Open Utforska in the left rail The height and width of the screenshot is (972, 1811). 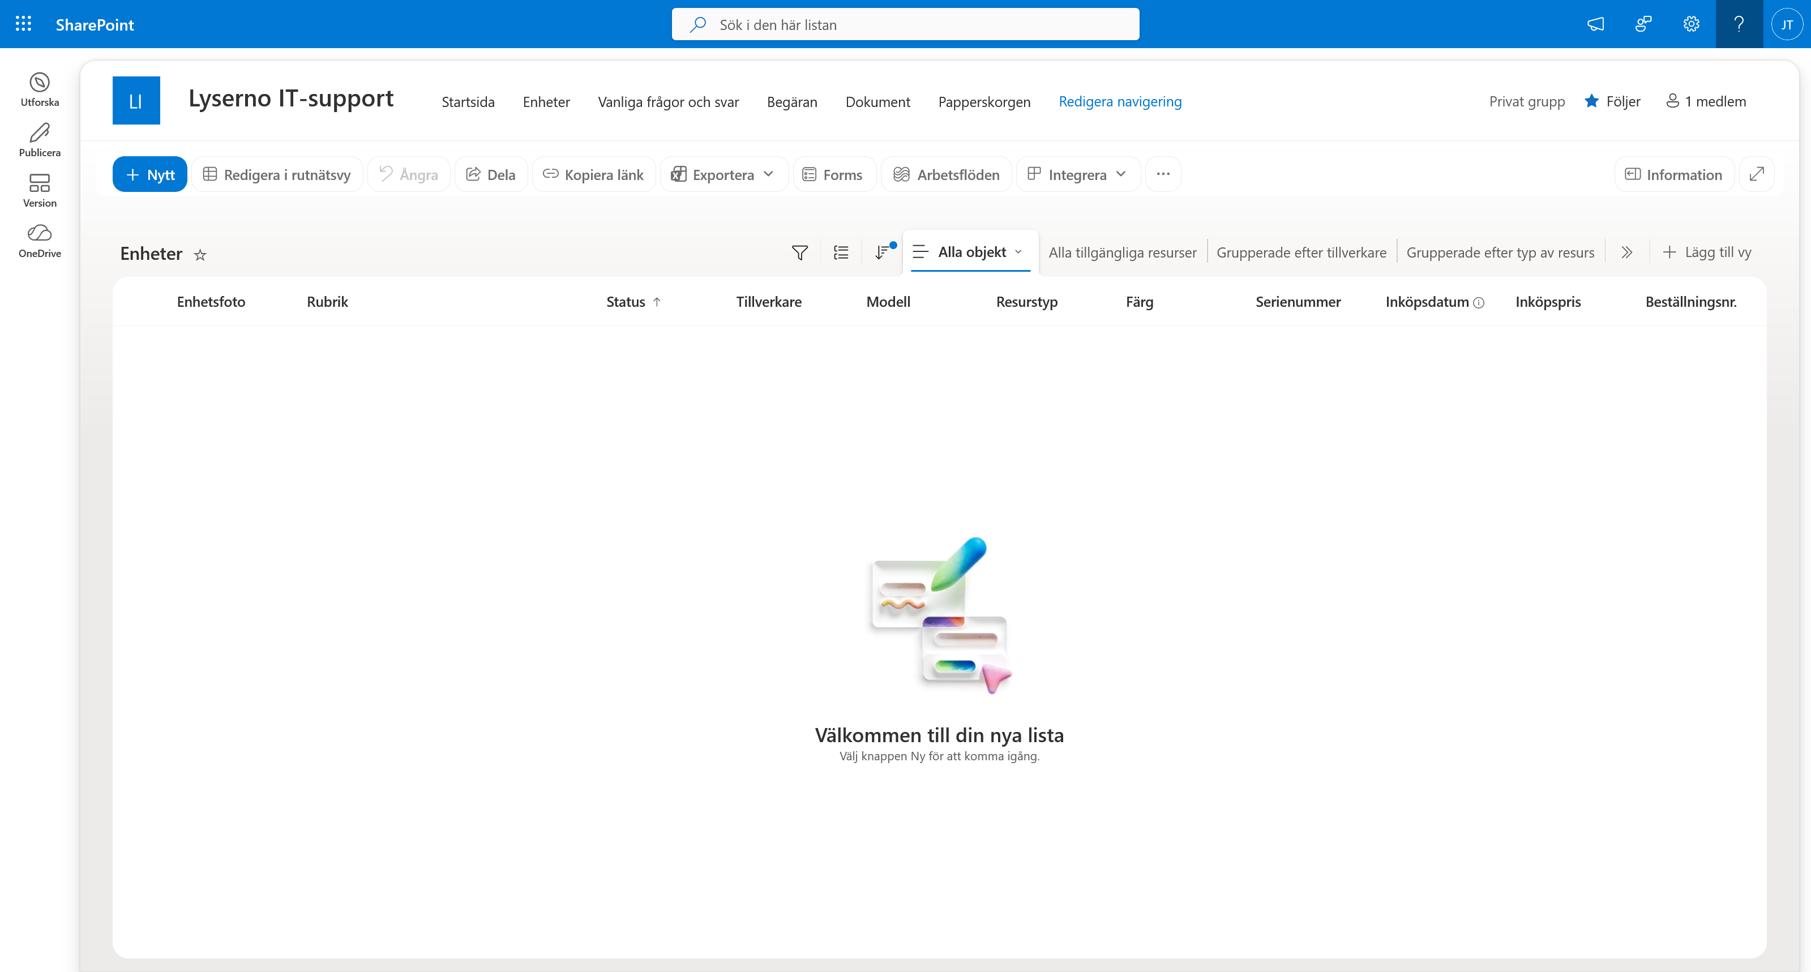pos(40,90)
